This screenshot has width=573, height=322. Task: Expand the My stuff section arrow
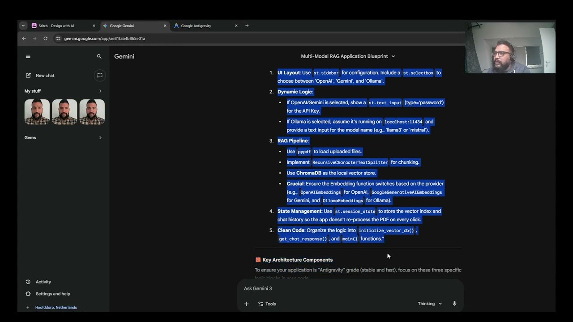[100, 91]
